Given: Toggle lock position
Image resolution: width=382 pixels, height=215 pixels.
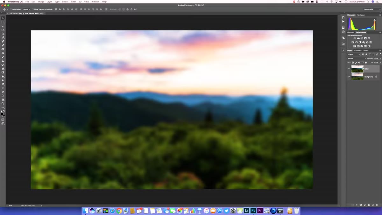Looking at the screenshot, I should tap(359, 63).
